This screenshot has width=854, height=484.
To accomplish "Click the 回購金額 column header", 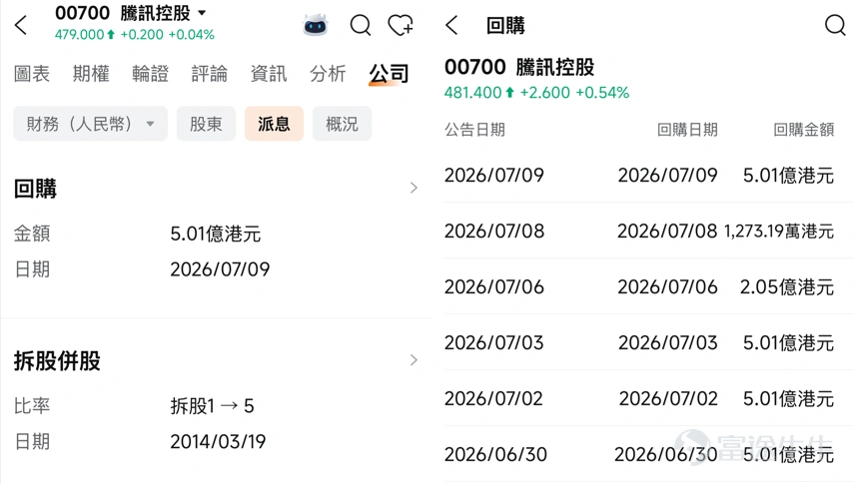I will point(804,130).
